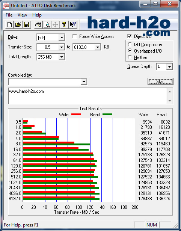Click inside the description text box
The width and height of the screenshot is (181, 231).
pyautogui.click(x=88, y=96)
